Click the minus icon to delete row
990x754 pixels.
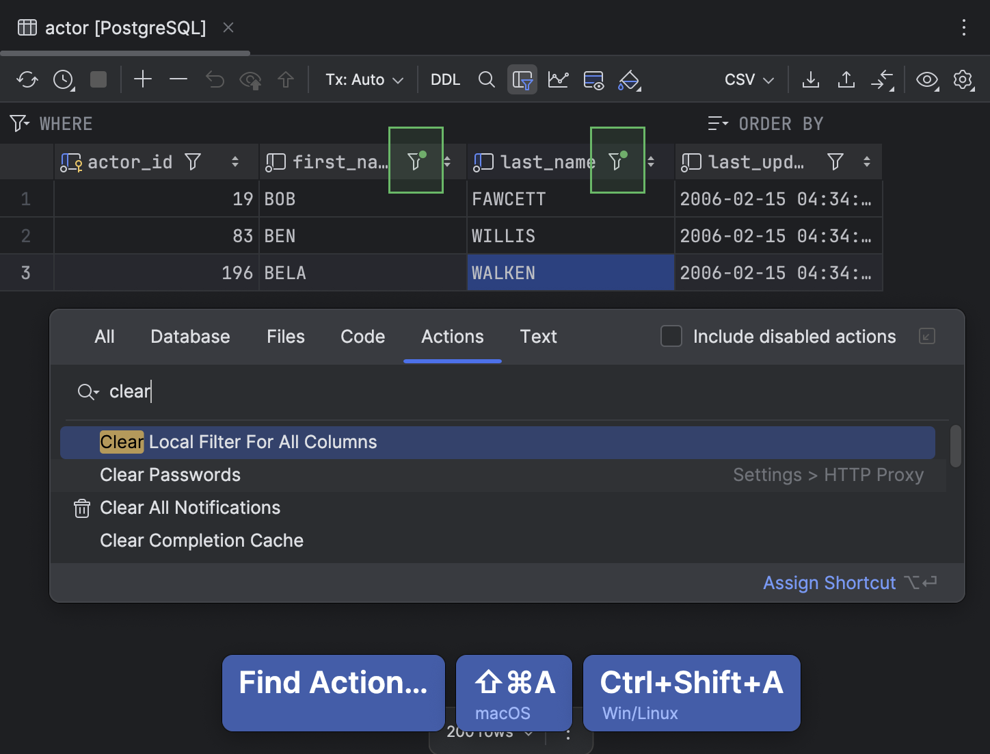point(178,79)
